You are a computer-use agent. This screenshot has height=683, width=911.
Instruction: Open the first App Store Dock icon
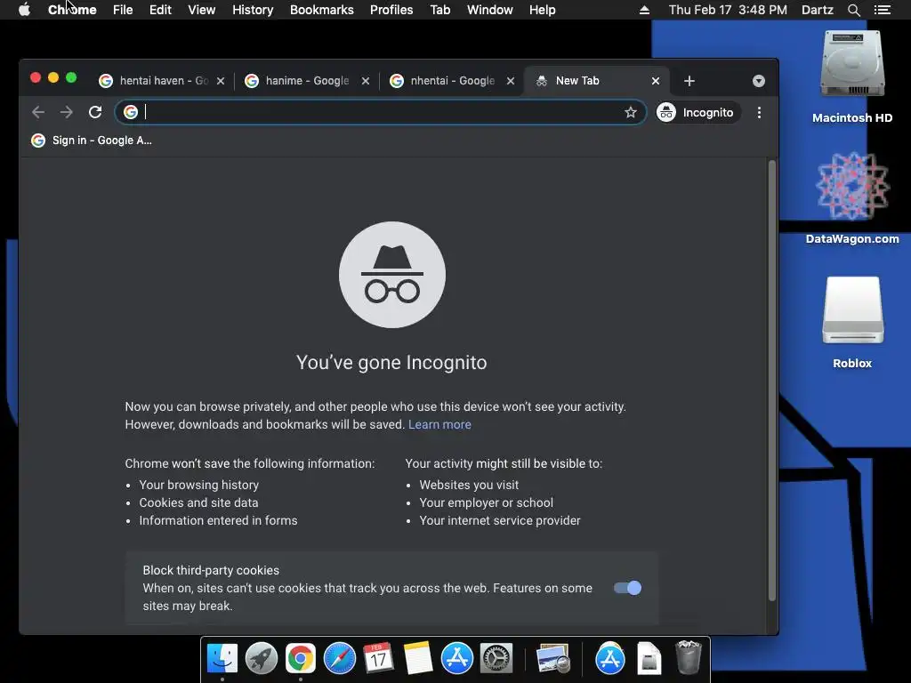[457, 659]
